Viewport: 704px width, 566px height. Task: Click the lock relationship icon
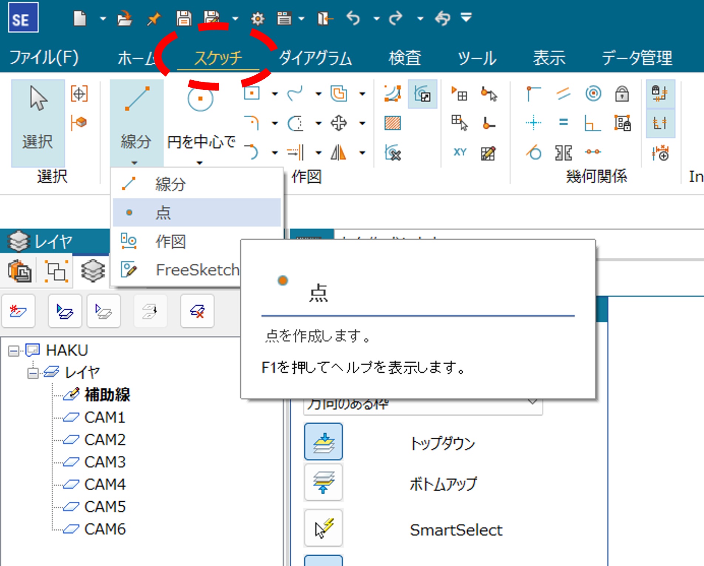622,94
